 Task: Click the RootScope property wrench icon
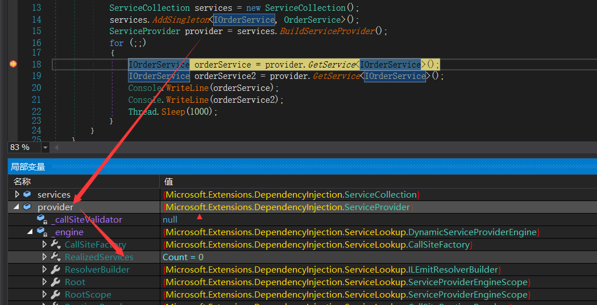click(55, 294)
